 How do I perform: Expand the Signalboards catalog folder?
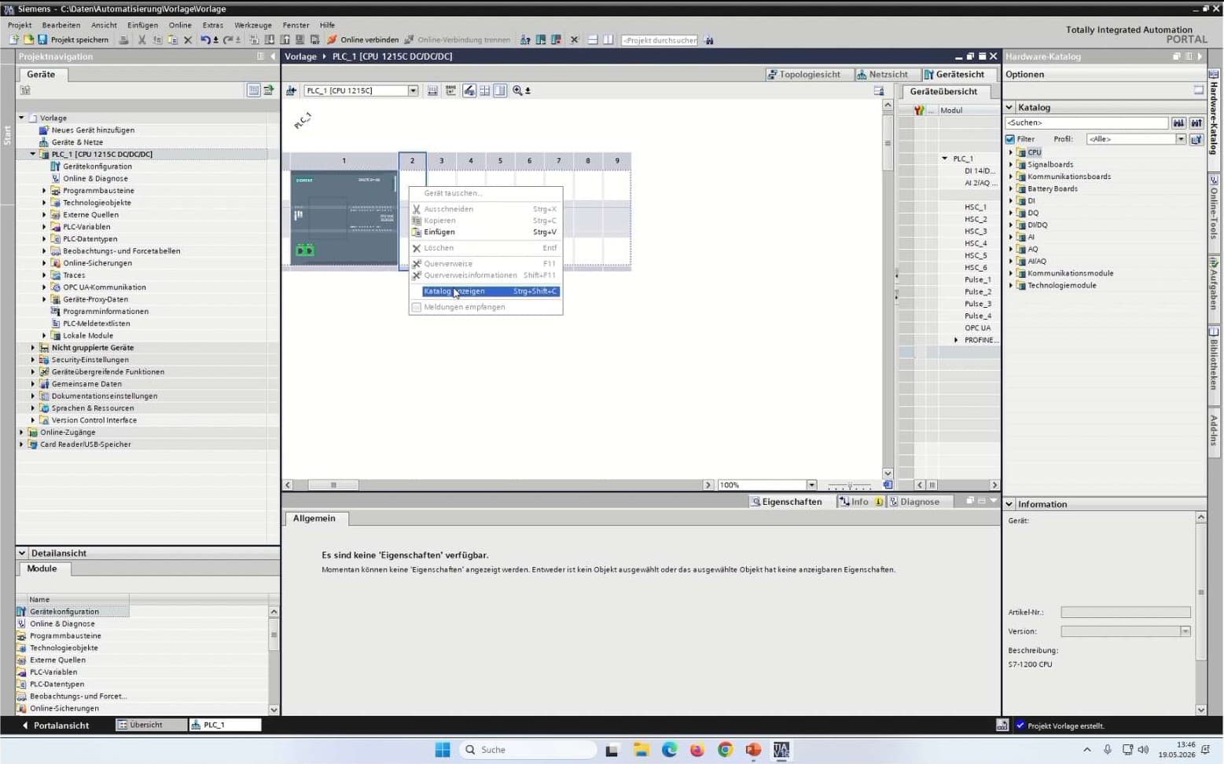click(x=1011, y=164)
